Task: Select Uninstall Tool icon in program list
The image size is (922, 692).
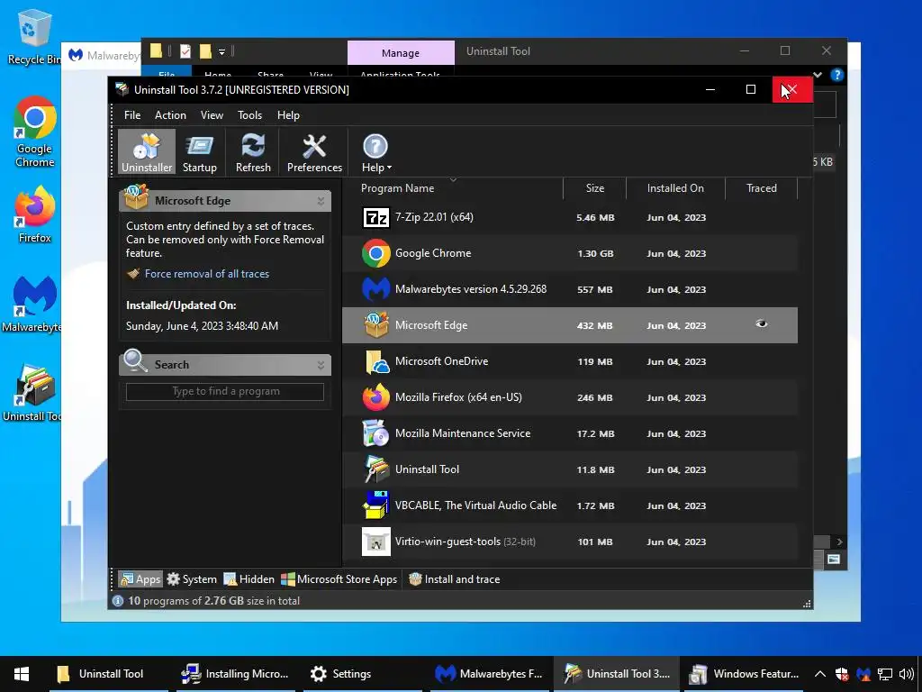Action: [x=375, y=469]
